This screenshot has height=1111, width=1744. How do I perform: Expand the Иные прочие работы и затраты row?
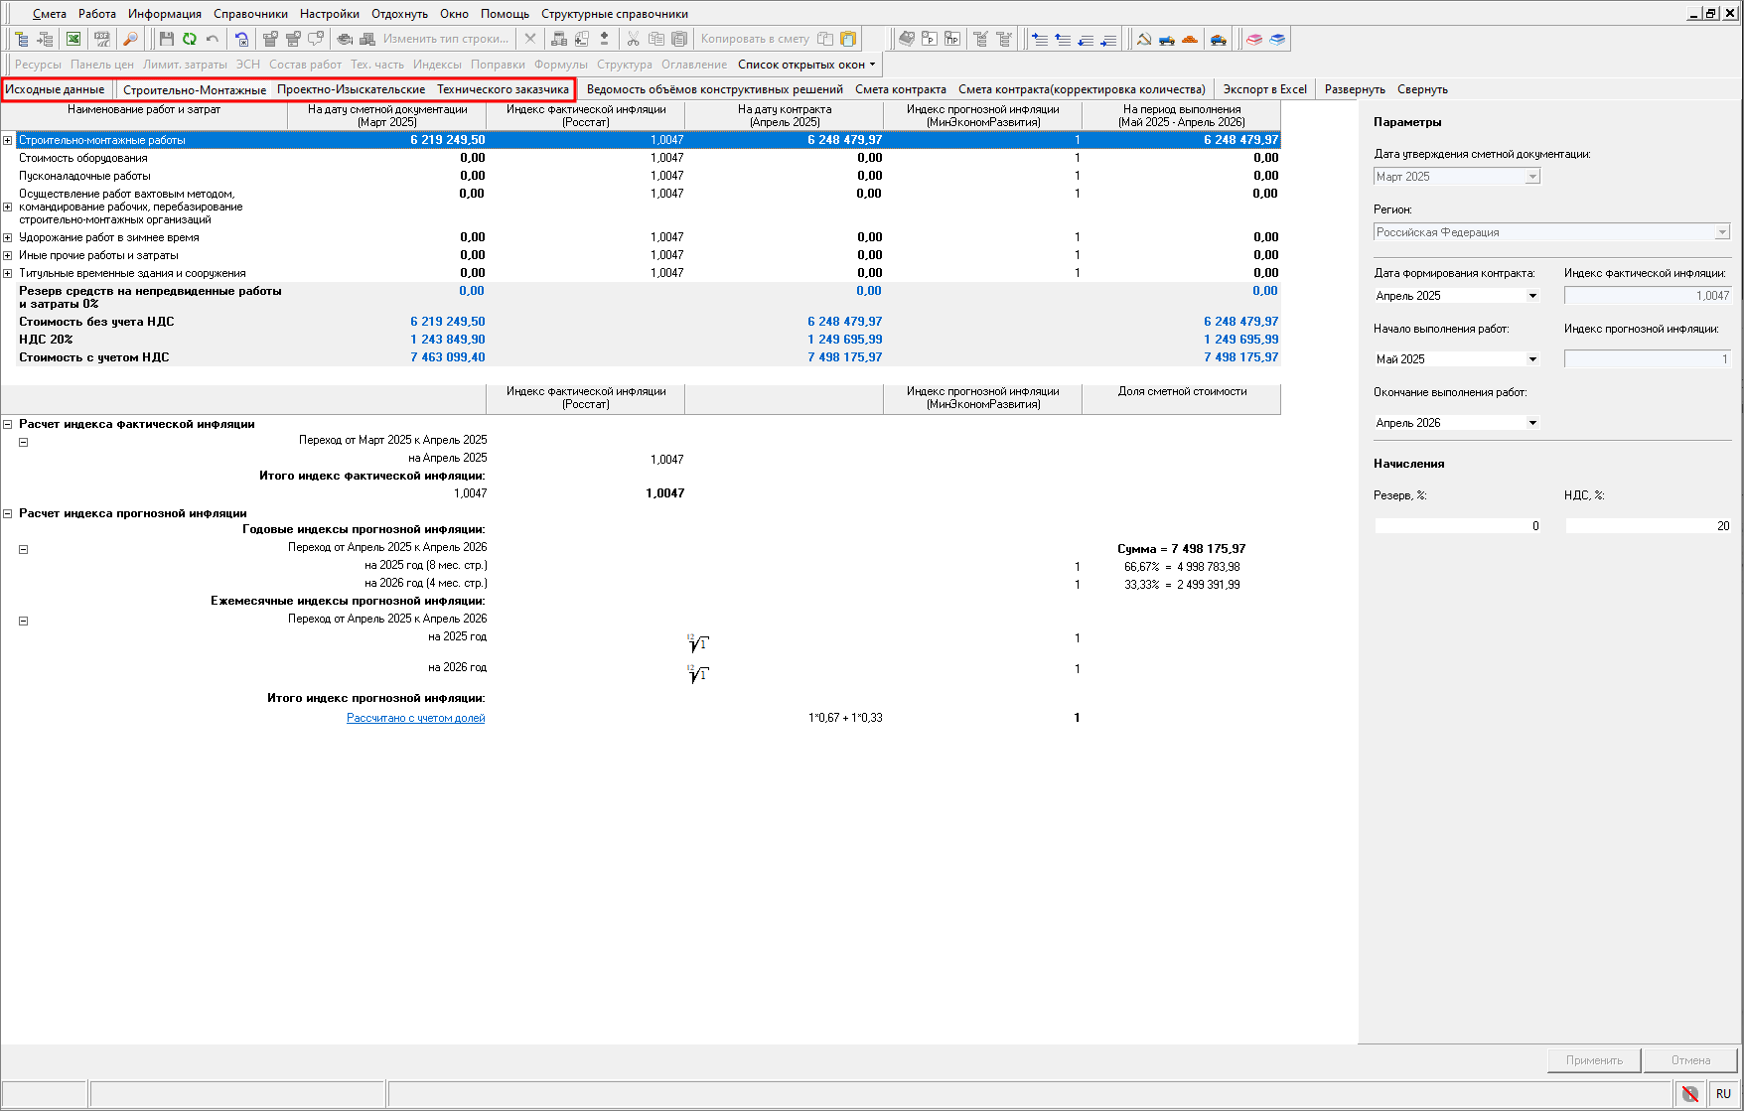pyautogui.click(x=8, y=255)
